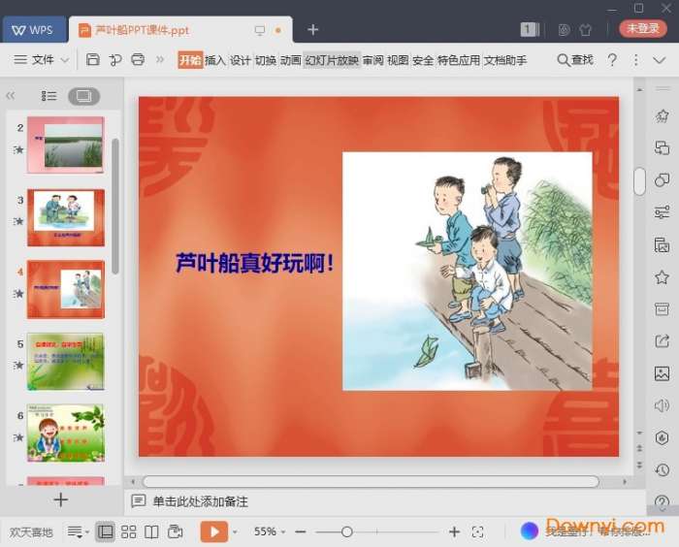Select the 开始 ribbon tab
This screenshot has height=547, width=679.
pyautogui.click(x=190, y=60)
